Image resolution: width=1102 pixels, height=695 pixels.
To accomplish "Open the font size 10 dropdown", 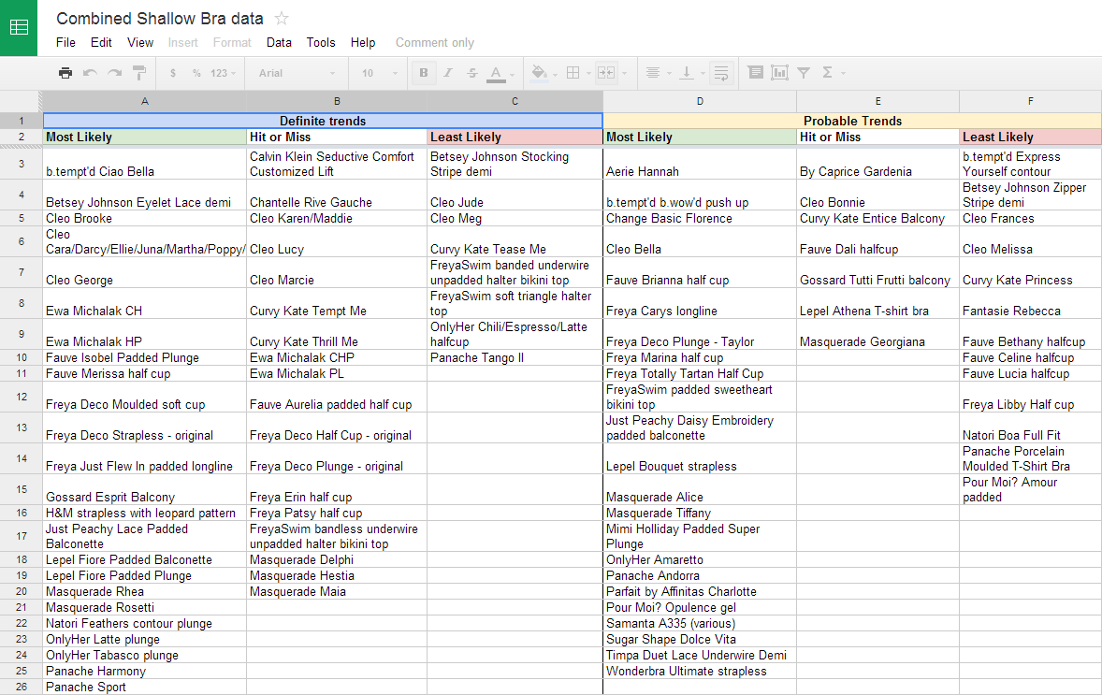I will point(380,73).
